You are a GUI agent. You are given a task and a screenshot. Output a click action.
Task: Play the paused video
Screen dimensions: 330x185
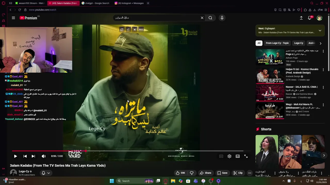point(15,156)
